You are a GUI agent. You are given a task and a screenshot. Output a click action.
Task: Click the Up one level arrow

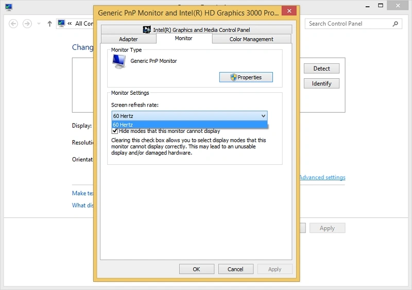(x=49, y=24)
